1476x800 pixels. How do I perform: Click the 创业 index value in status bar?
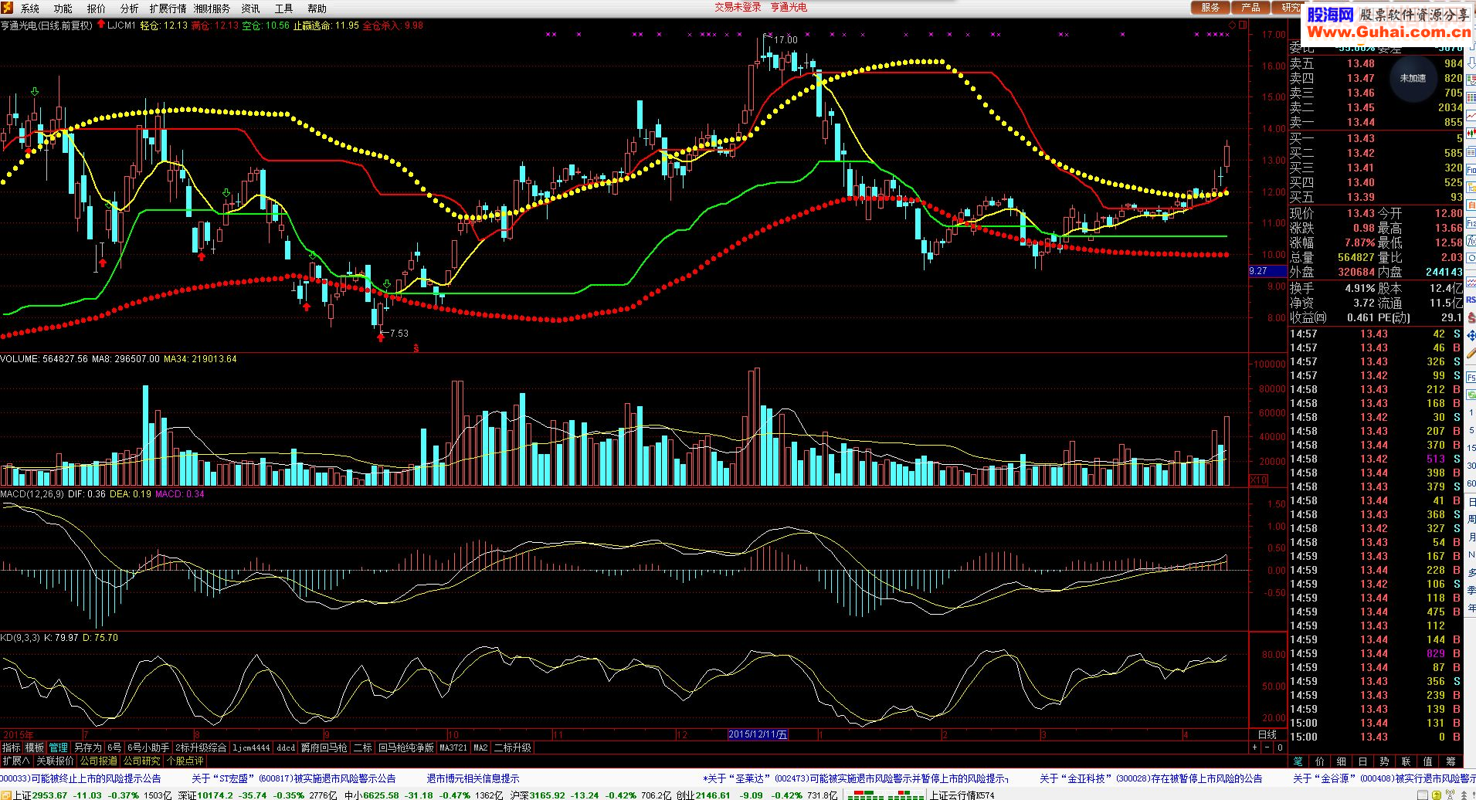click(714, 795)
